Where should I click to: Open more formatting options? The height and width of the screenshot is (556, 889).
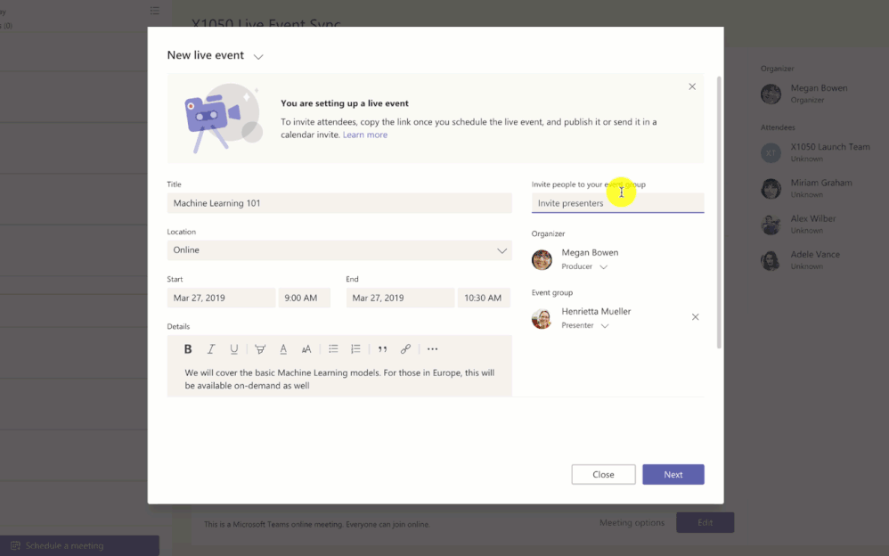pos(432,348)
